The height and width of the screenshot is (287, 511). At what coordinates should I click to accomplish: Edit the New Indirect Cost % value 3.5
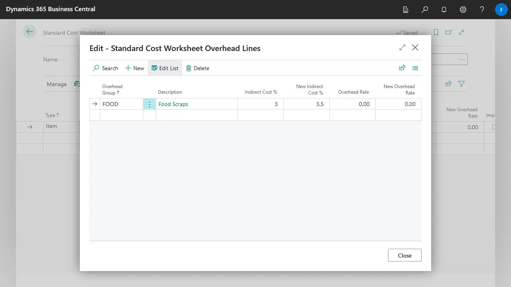point(307,104)
